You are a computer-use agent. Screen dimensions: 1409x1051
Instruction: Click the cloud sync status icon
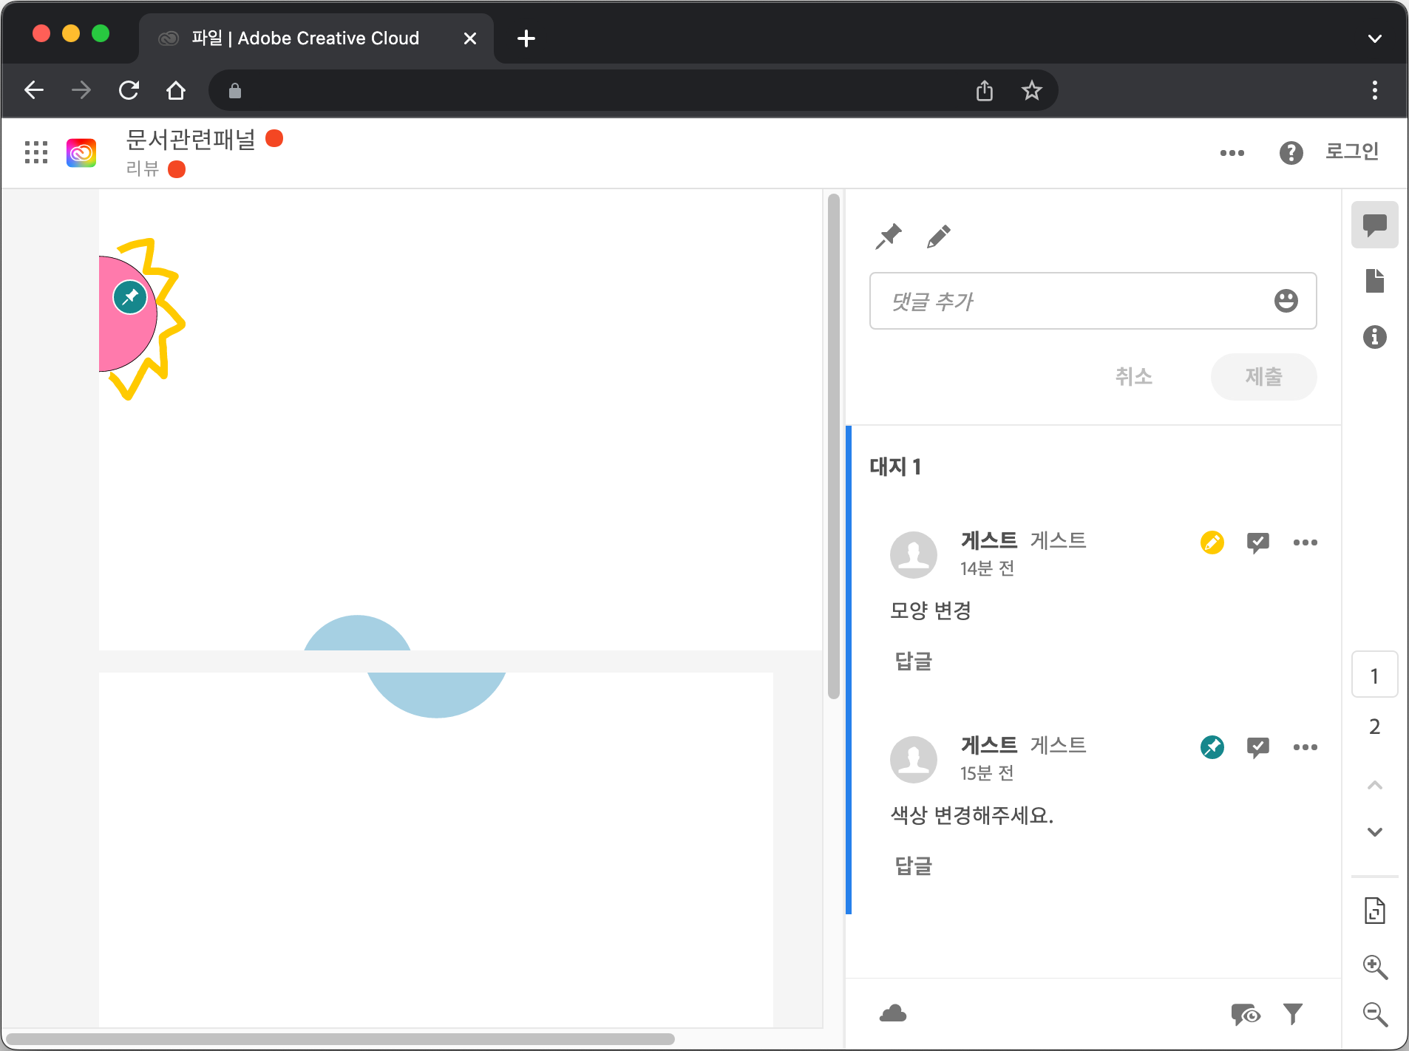tap(893, 1013)
